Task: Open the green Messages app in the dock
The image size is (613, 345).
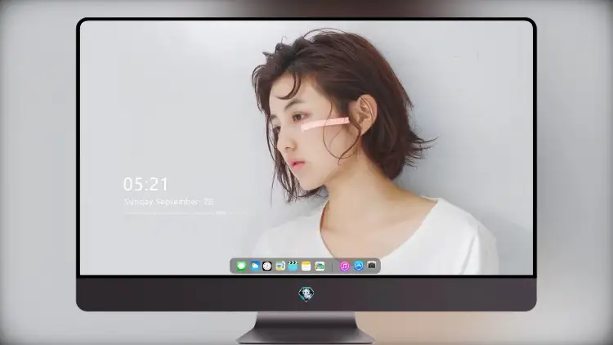Action: 241,266
